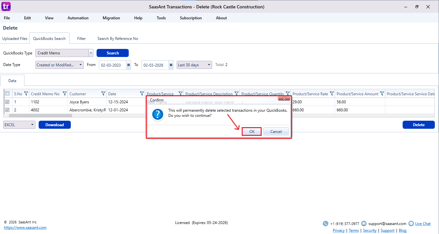Switch to the Uploaded Files tab
Viewport: 439px width, 234px height.
(x=15, y=39)
